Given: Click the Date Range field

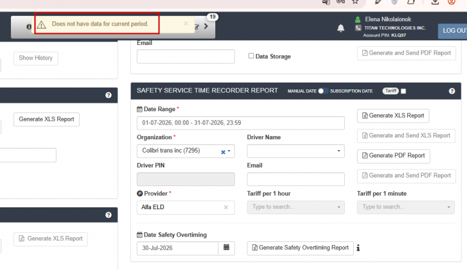Looking at the screenshot, I should click(x=241, y=123).
